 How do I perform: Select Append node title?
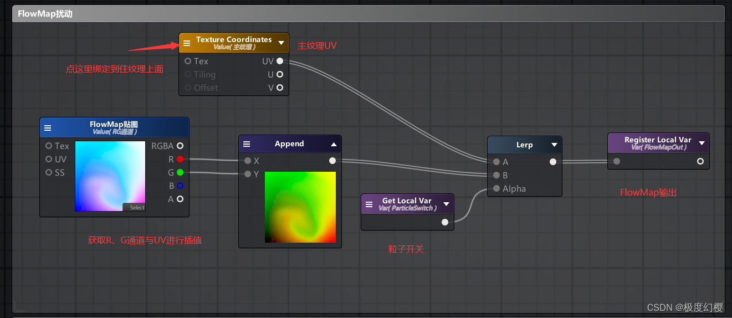[x=289, y=144]
